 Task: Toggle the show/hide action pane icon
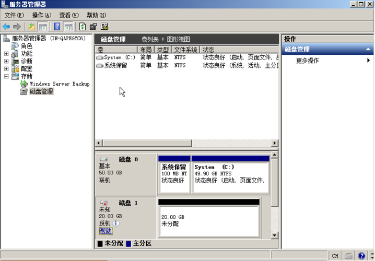click(68, 27)
